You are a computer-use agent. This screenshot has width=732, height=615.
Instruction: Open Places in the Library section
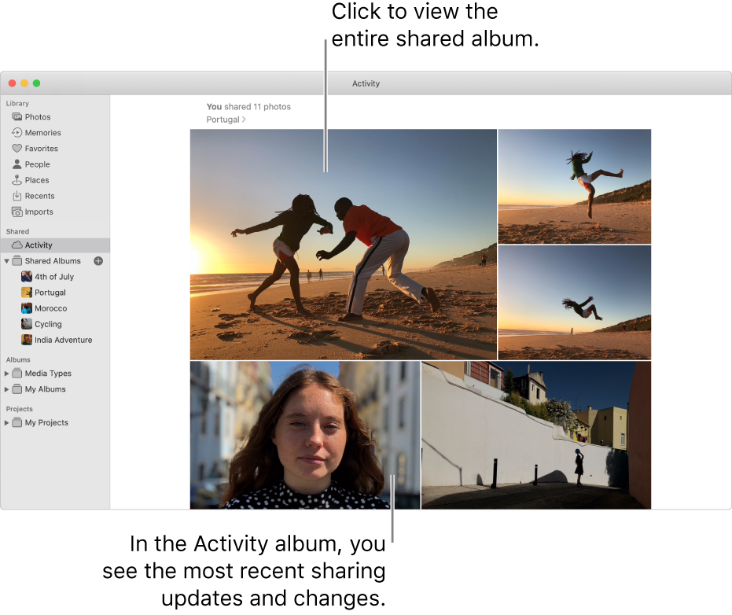click(17, 179)
